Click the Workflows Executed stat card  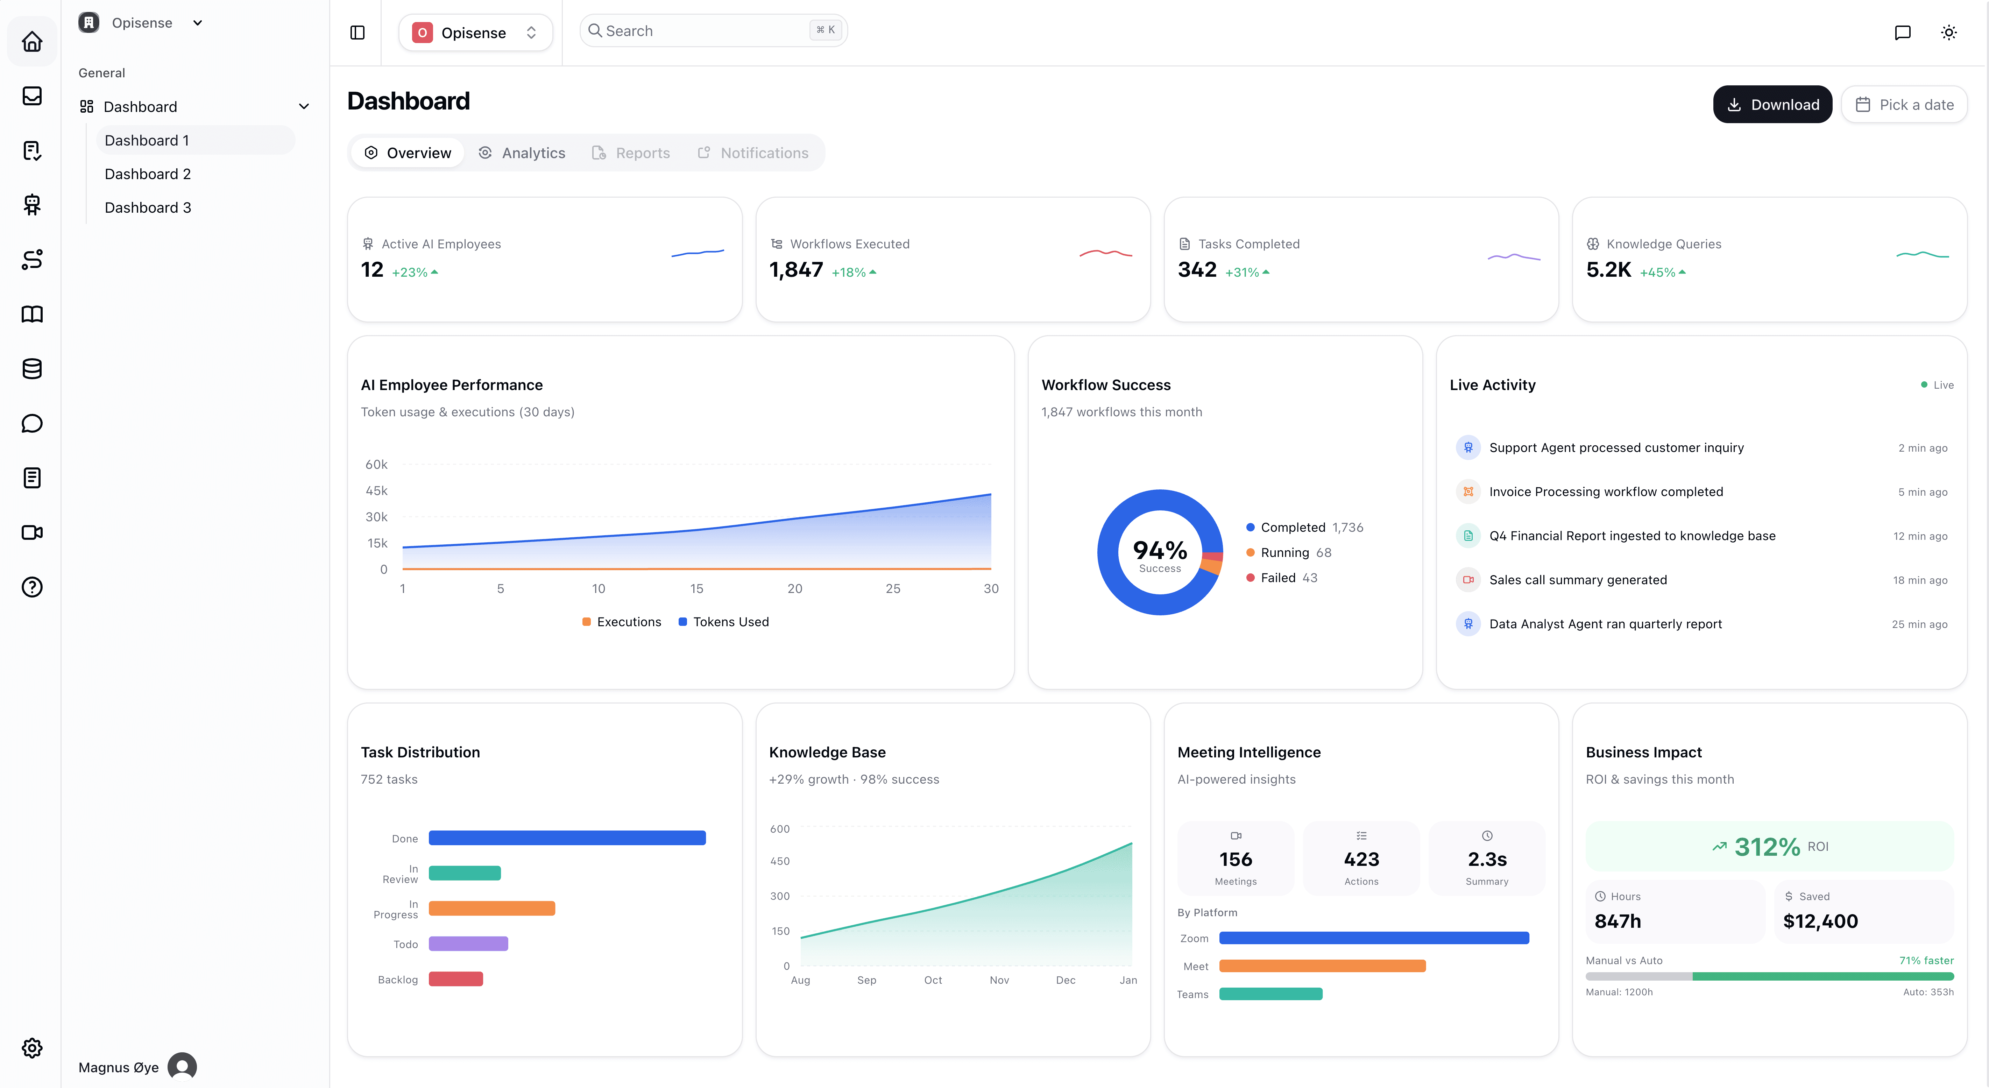tap(953, 260)
